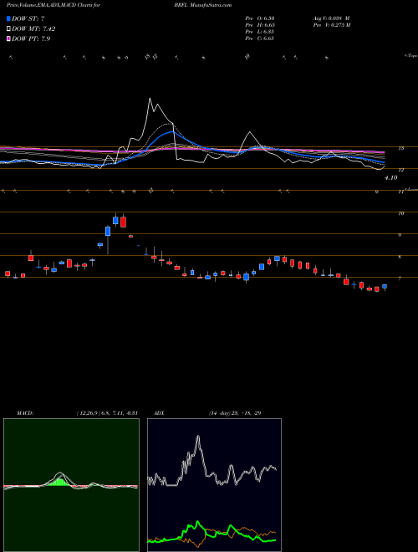Click the peak of the white ADX line
The height and width of the screenshot is (552, 418).
(198, 437)
